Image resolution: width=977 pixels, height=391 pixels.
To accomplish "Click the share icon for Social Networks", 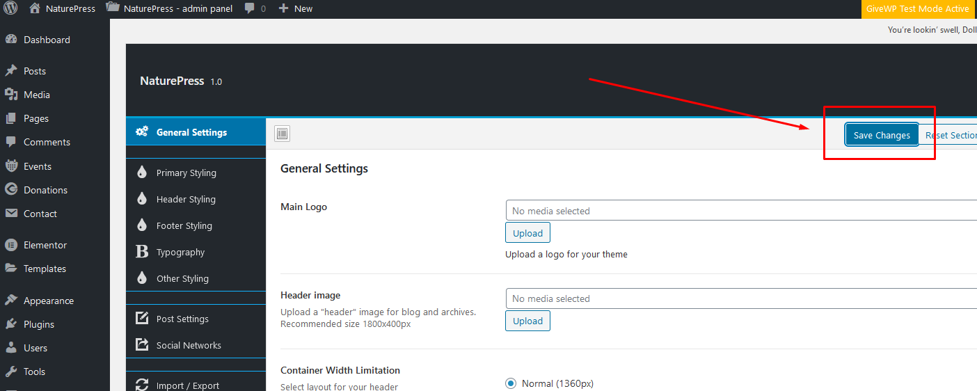I will coord(142,344).
